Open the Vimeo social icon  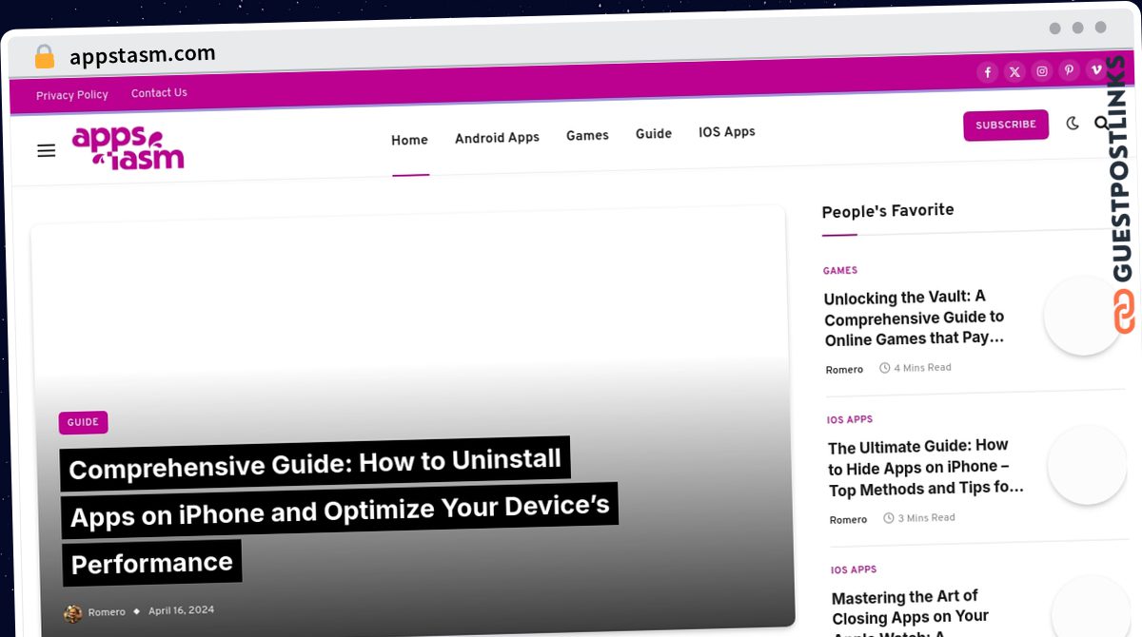[x=1096, y=69]
